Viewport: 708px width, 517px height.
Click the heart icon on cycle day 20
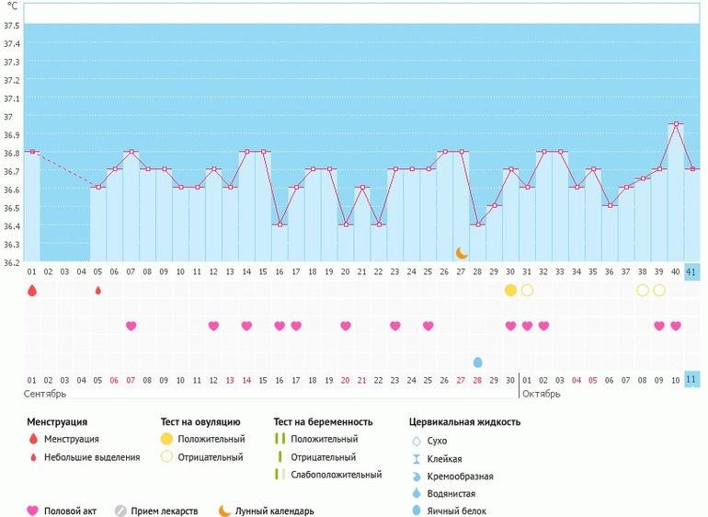coord(346,326)
